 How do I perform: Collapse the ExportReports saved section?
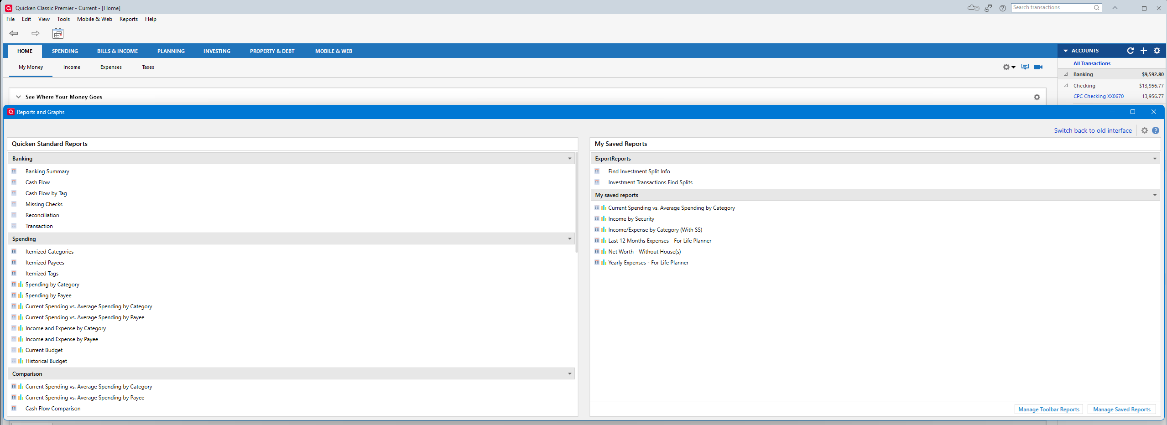1155,159
